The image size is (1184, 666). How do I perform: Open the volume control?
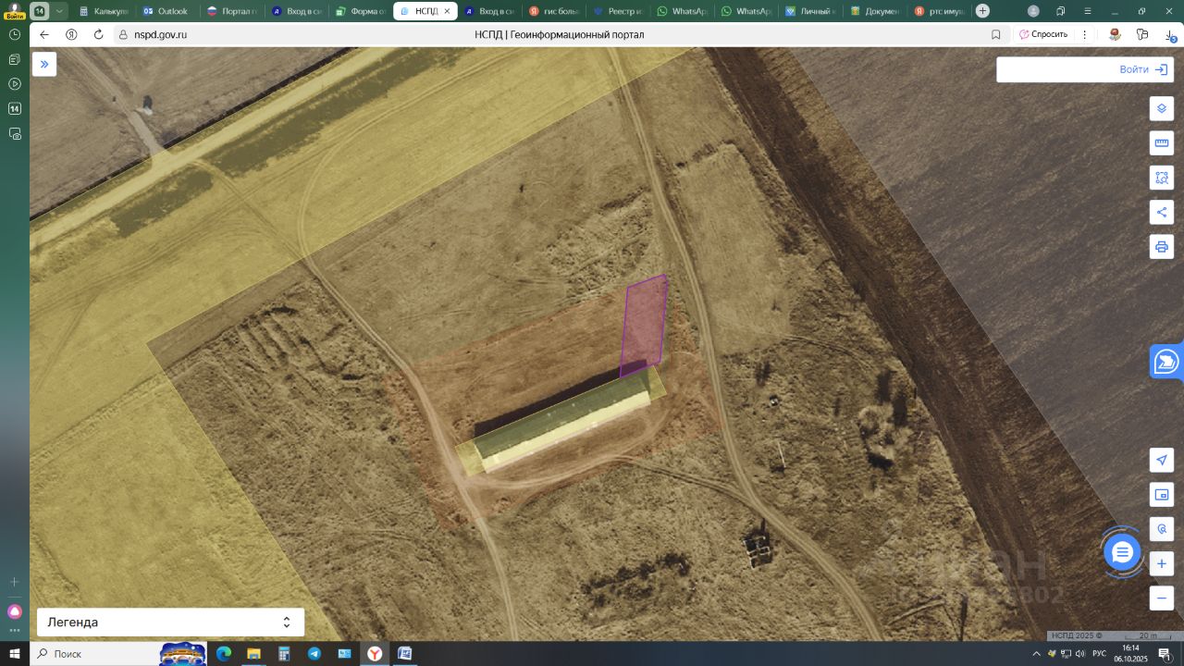click(x=1080, y=654)
